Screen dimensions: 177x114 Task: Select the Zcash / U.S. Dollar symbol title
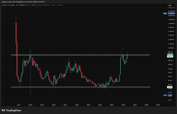click(x=9, y=5)
